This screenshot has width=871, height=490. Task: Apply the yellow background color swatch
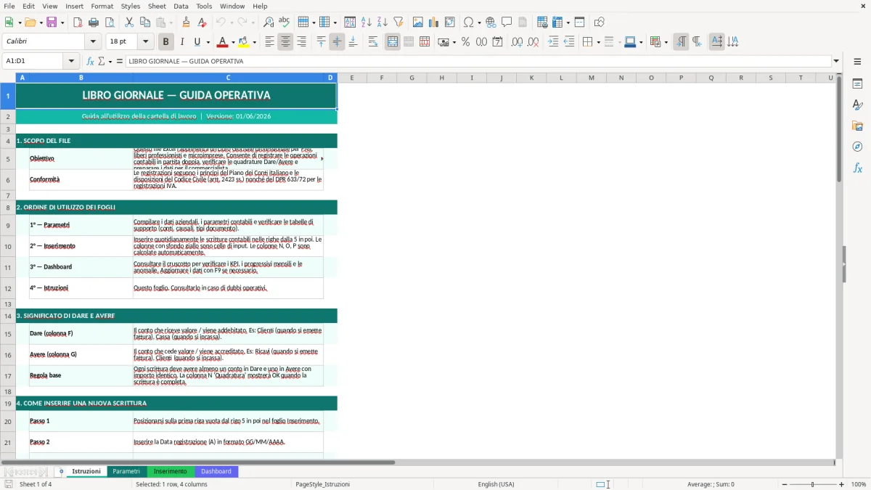pos(244,42)
